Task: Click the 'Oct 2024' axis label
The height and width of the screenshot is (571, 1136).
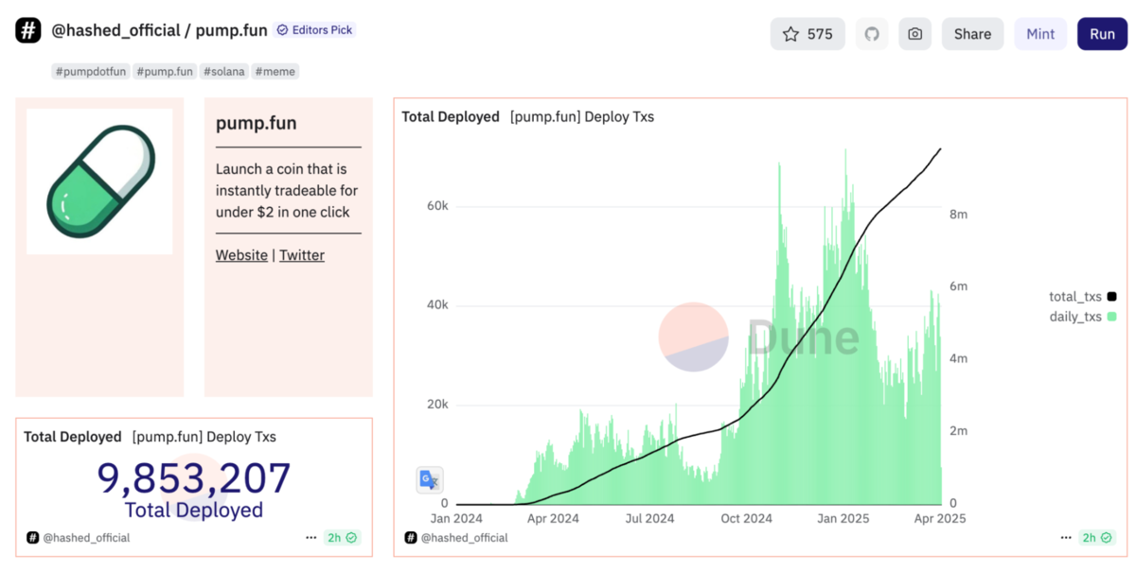Action: click(746, 519)
